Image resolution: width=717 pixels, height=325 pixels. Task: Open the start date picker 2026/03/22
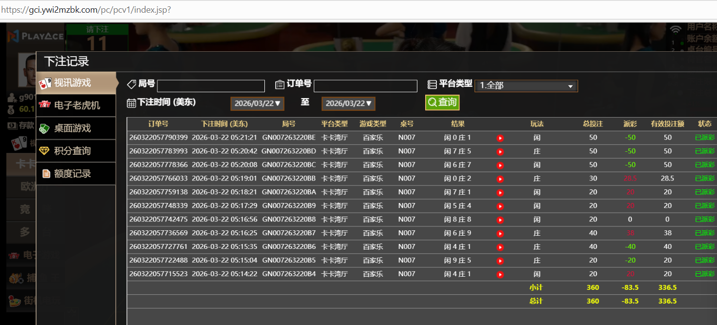point(257,103)
